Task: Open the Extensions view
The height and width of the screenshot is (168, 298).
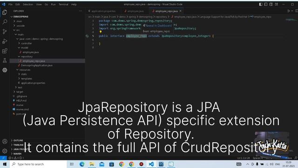Action: [x=5, y=51]
